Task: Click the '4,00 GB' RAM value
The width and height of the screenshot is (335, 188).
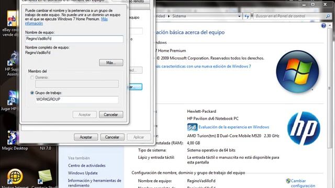Action: pos(194,143)
